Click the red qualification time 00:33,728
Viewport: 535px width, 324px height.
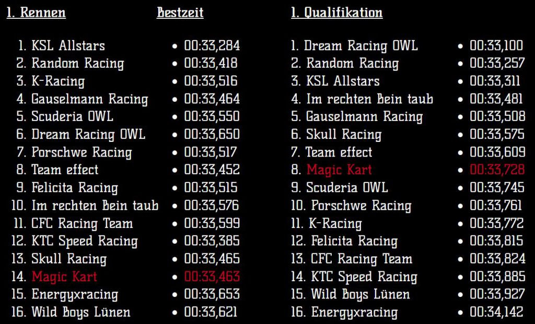pos(497,170)
